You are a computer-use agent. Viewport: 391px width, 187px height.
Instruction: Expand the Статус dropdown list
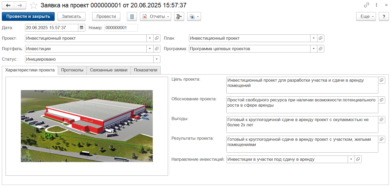(157, 59)
